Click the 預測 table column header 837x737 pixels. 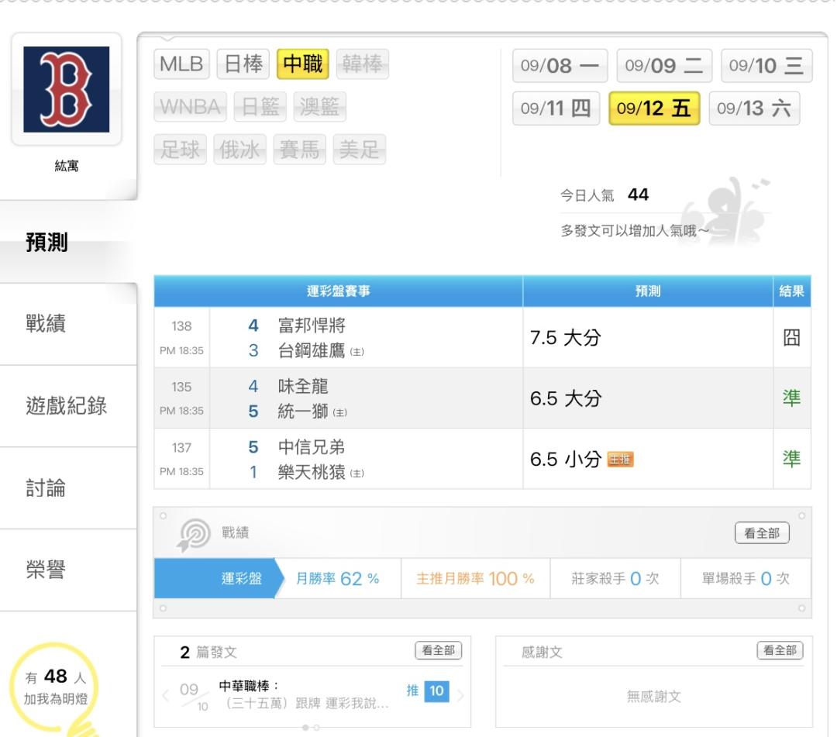click(648, 291)
